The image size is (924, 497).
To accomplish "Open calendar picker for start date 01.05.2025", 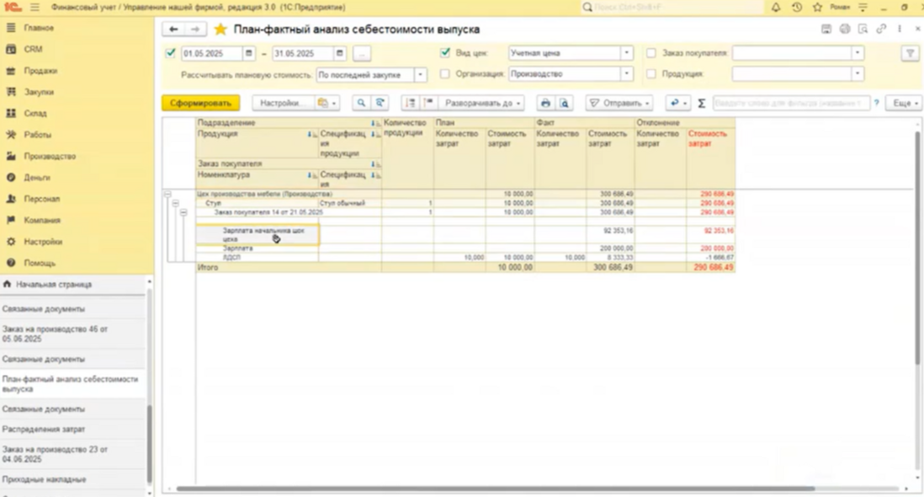I will tap(249, 53).
